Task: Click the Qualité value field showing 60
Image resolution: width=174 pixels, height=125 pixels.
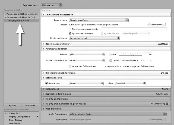Action: (147, 54)
